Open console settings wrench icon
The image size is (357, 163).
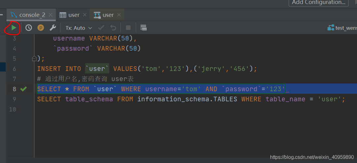[53, 28]
